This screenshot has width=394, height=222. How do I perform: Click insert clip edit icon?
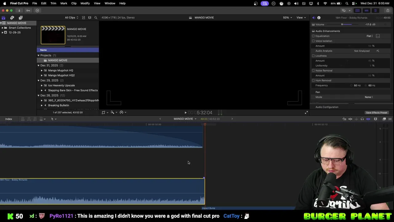[x=29, y=119]
